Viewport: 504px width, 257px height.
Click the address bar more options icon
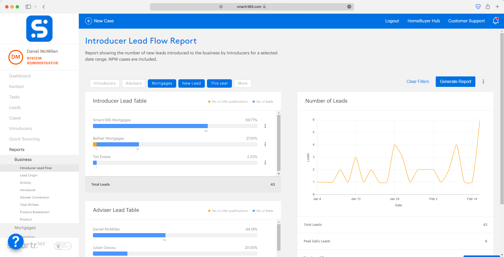[x=349, y=7]
